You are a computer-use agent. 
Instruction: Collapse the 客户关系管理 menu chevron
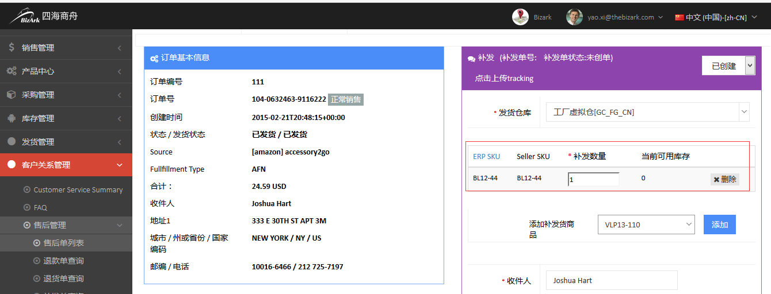[x=119, y=165]
